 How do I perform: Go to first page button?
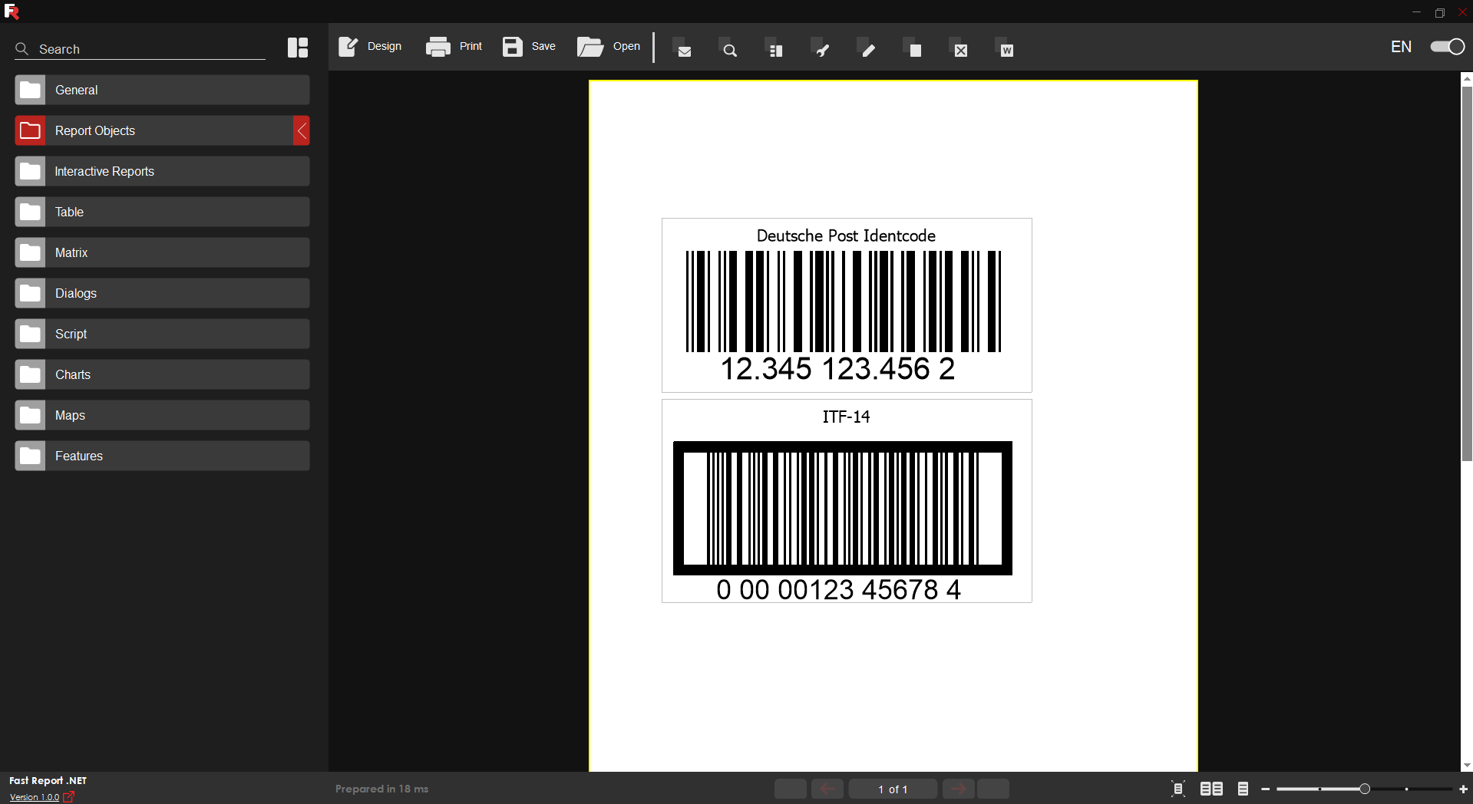tap(791, 789)
